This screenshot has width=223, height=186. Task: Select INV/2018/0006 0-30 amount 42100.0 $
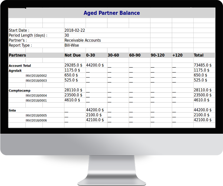pyautogui.click(x=95, y=120)
